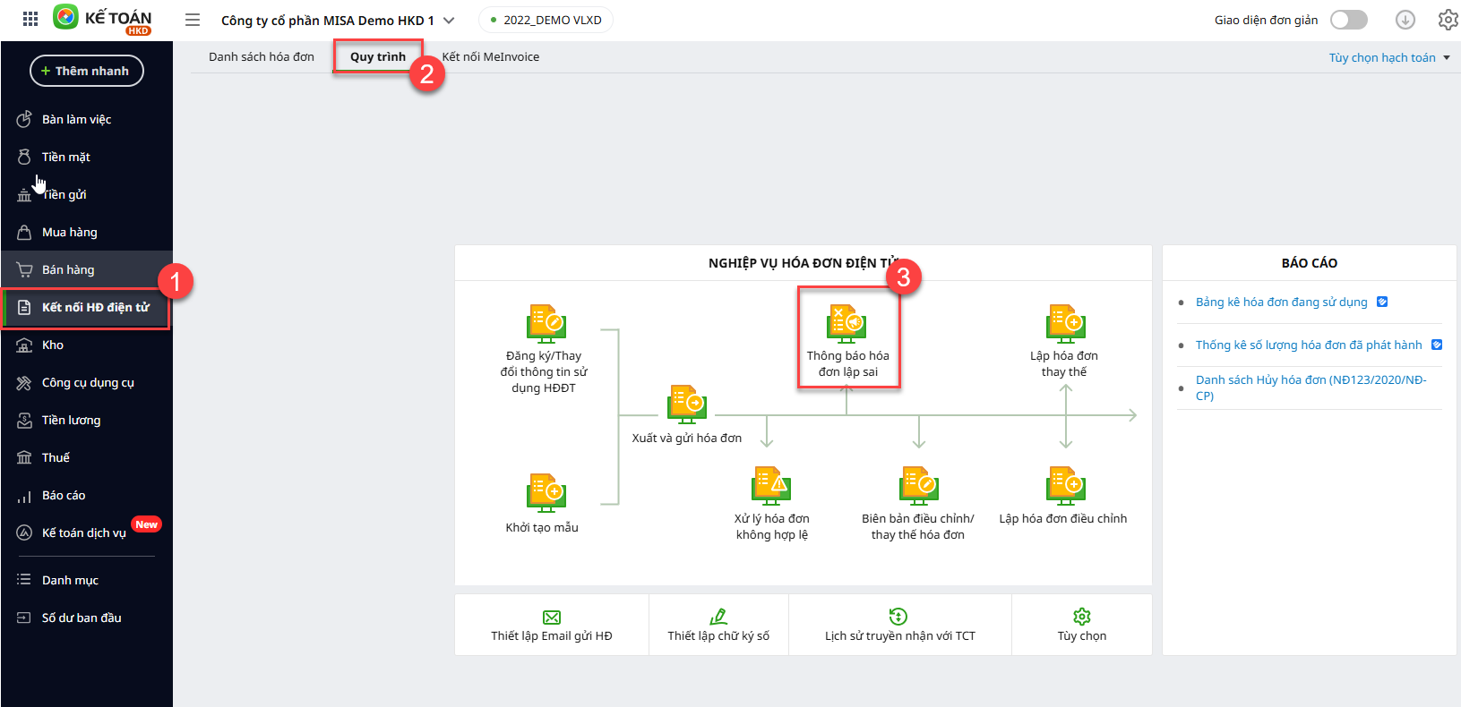Click 'Lập hóa đơn điều chỉnh' icon
The width and height of the screenshot is (1461, 707).
[1065, 486]
